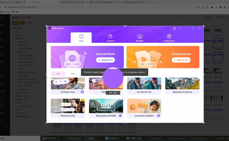The height and width of the screenshot is (141, 229).
Task: Open the 记事本 Notepad taskbar item
Action: [134, 138]
